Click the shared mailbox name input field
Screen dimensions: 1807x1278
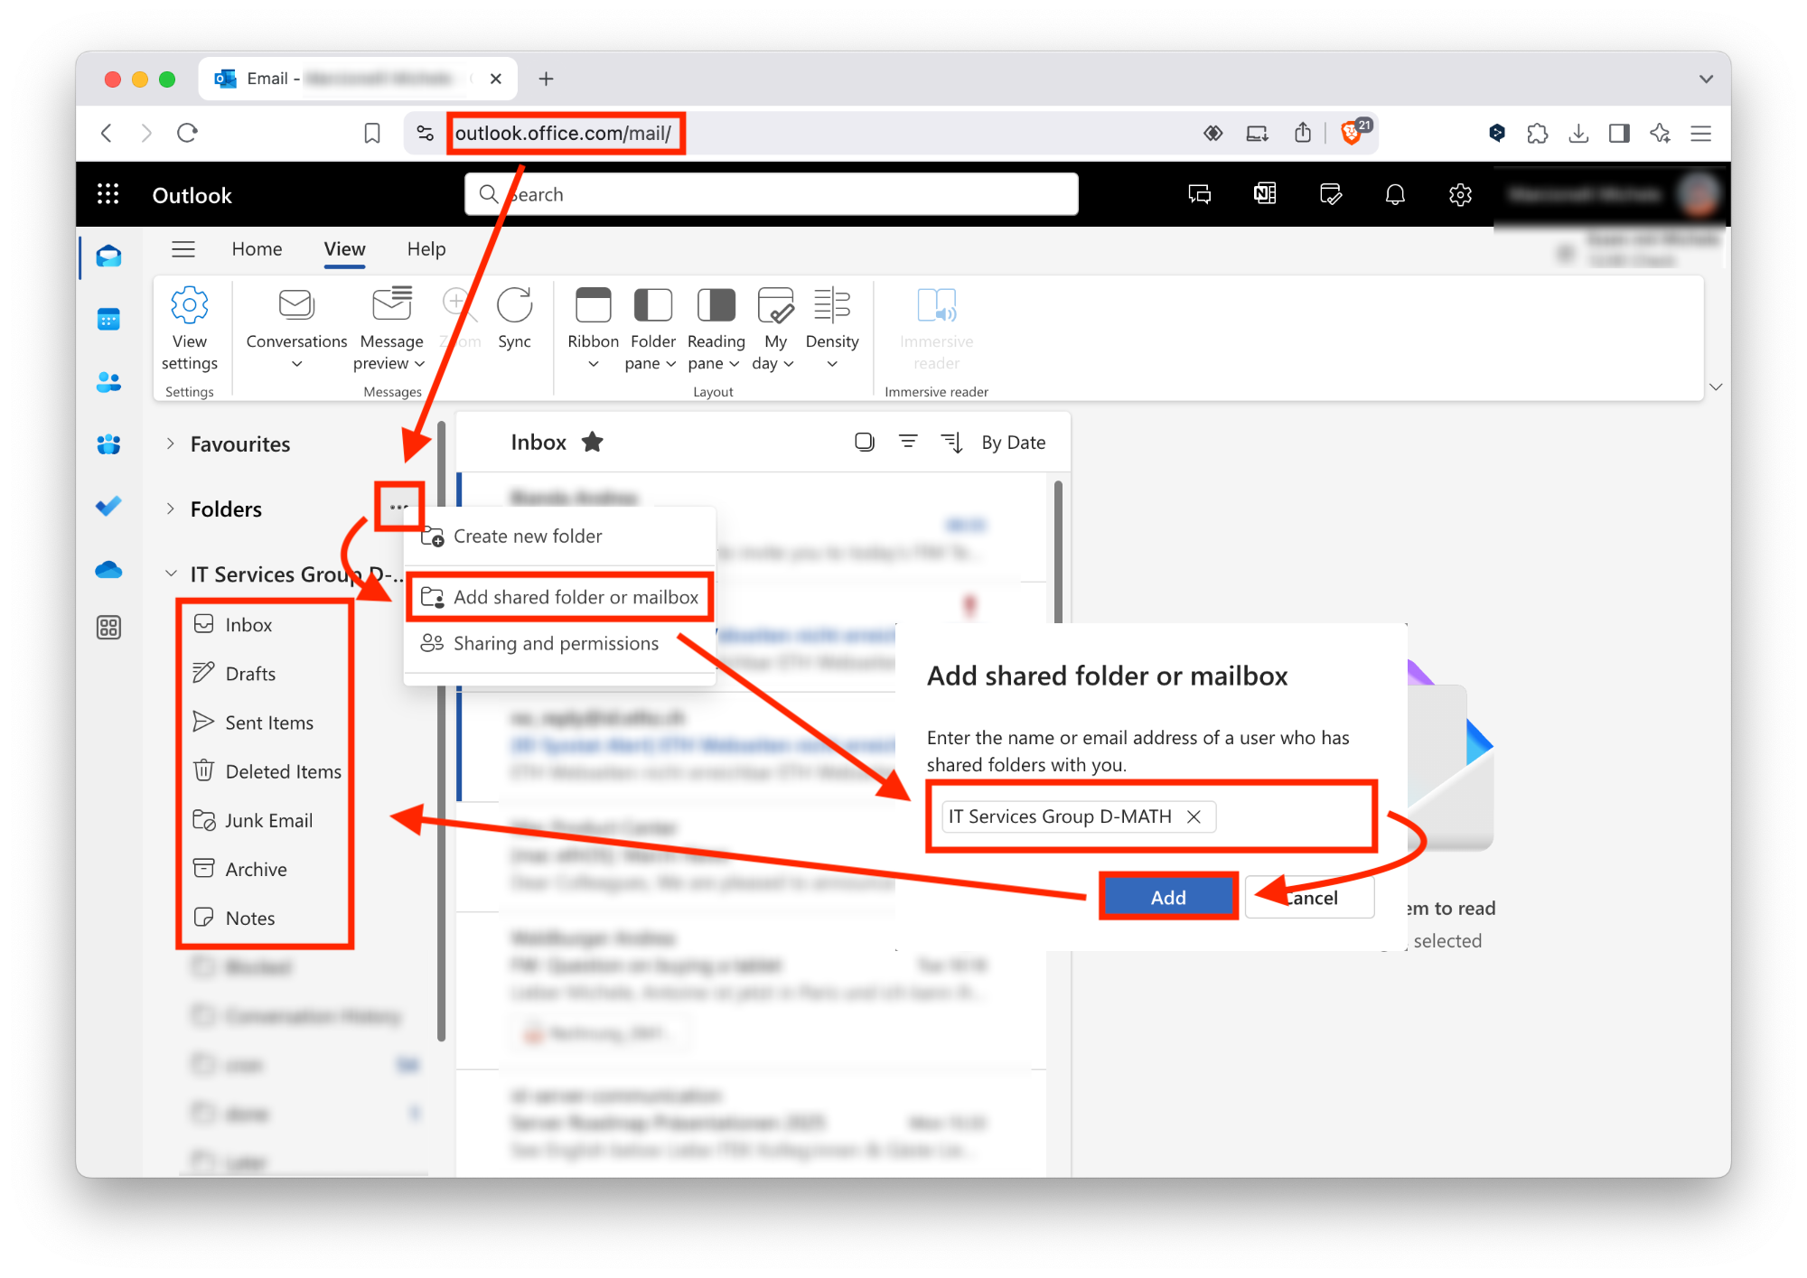tap(1152, 816)
